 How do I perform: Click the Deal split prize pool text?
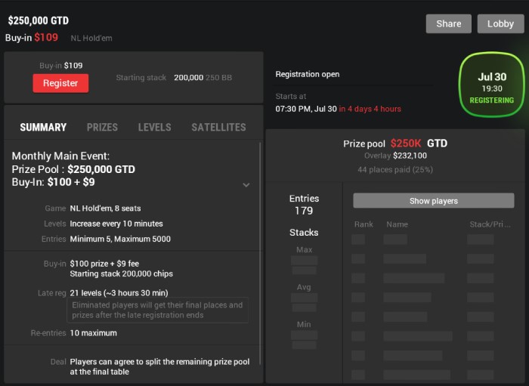click(159, 367)
